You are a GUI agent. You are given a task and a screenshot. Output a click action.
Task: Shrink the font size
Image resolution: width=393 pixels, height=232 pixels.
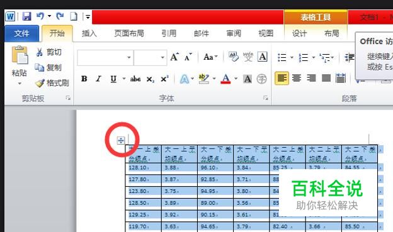(x=188, y=57)
